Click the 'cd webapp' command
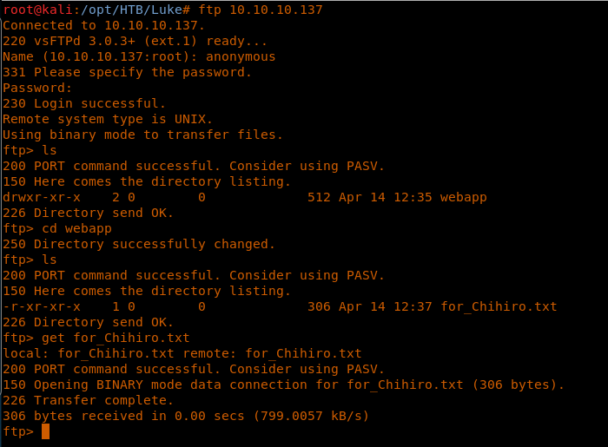The height and width of the screenshot is (447, 608). (76, 228)
